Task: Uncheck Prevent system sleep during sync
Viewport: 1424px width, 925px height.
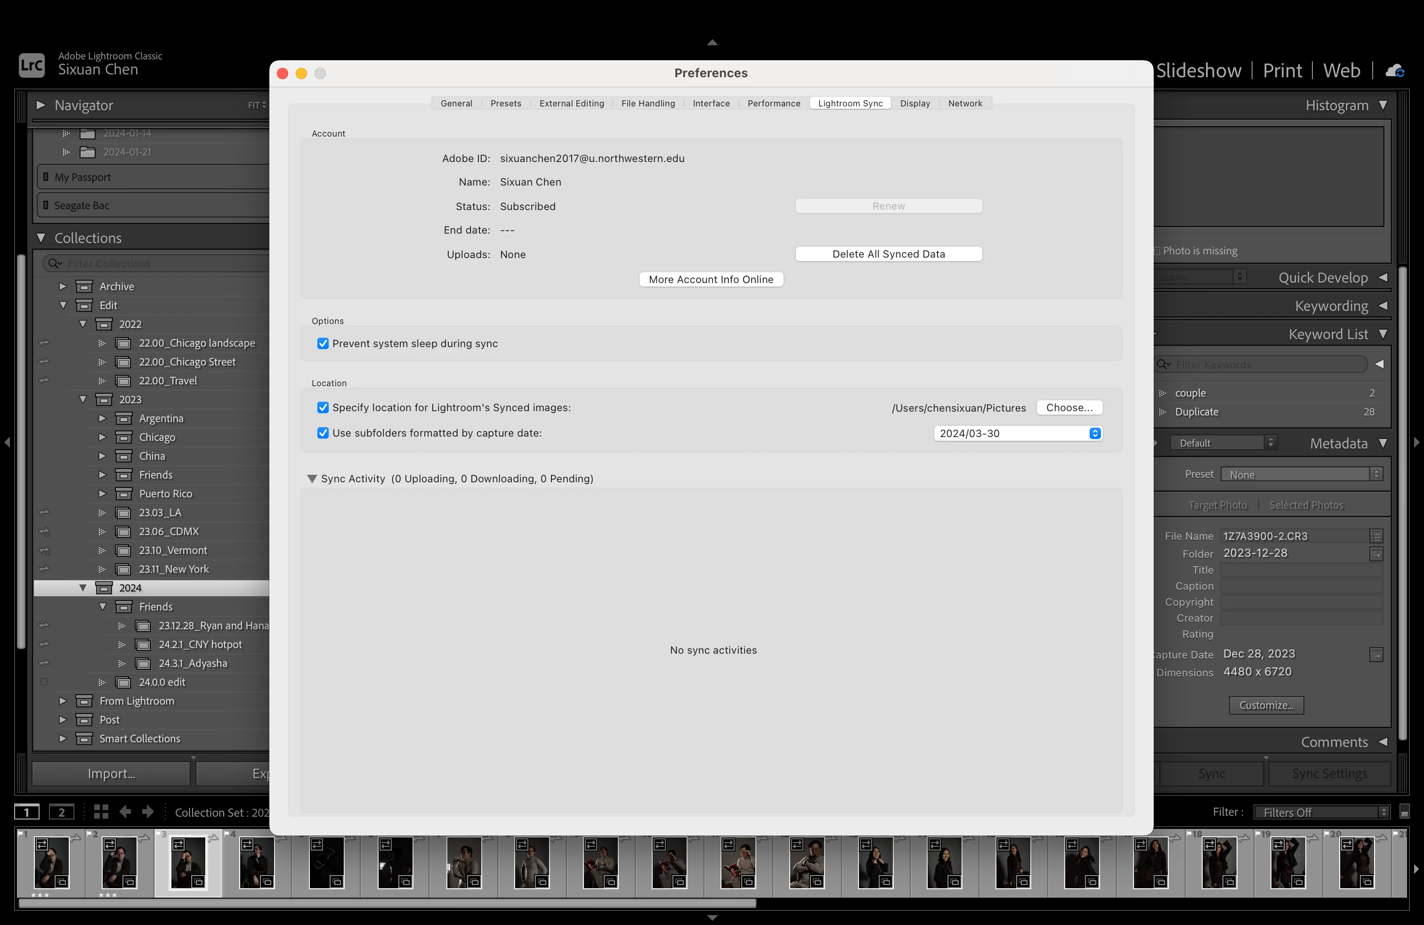Action: tap(323, 343)
